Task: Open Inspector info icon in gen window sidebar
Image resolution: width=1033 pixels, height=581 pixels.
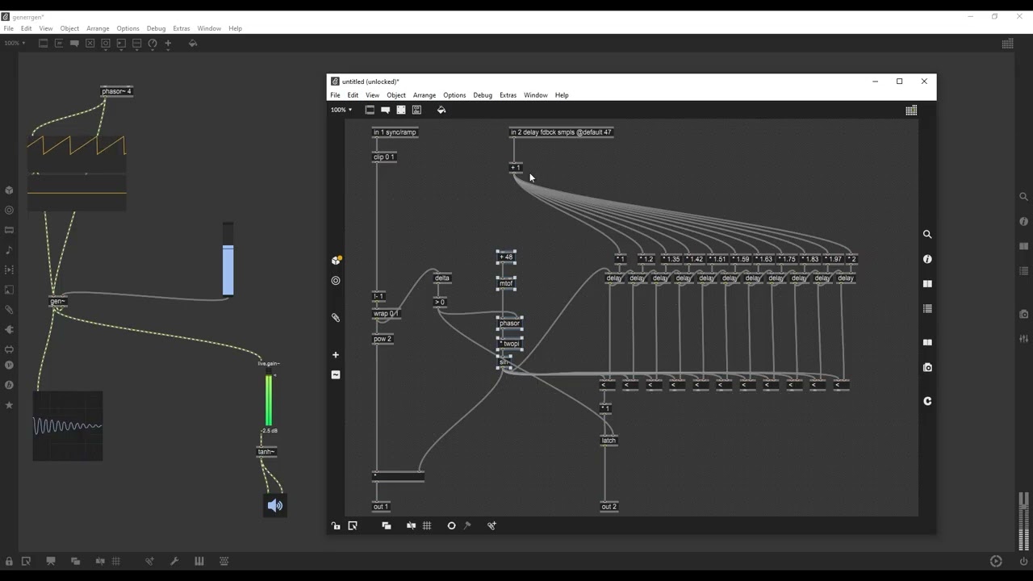Action: click(927, 259)
